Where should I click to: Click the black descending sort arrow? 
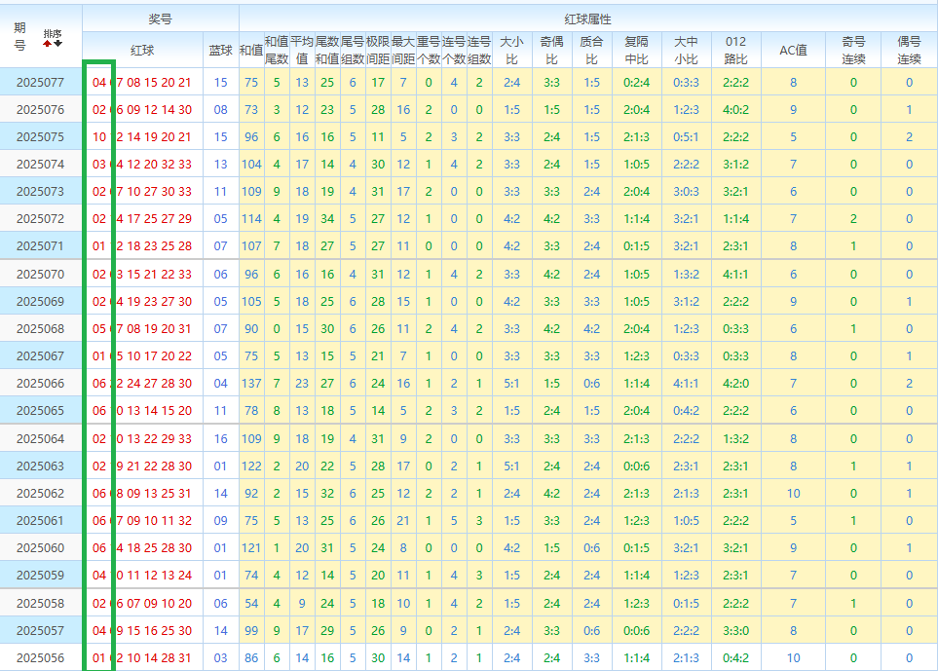click(x=57, y=43)
